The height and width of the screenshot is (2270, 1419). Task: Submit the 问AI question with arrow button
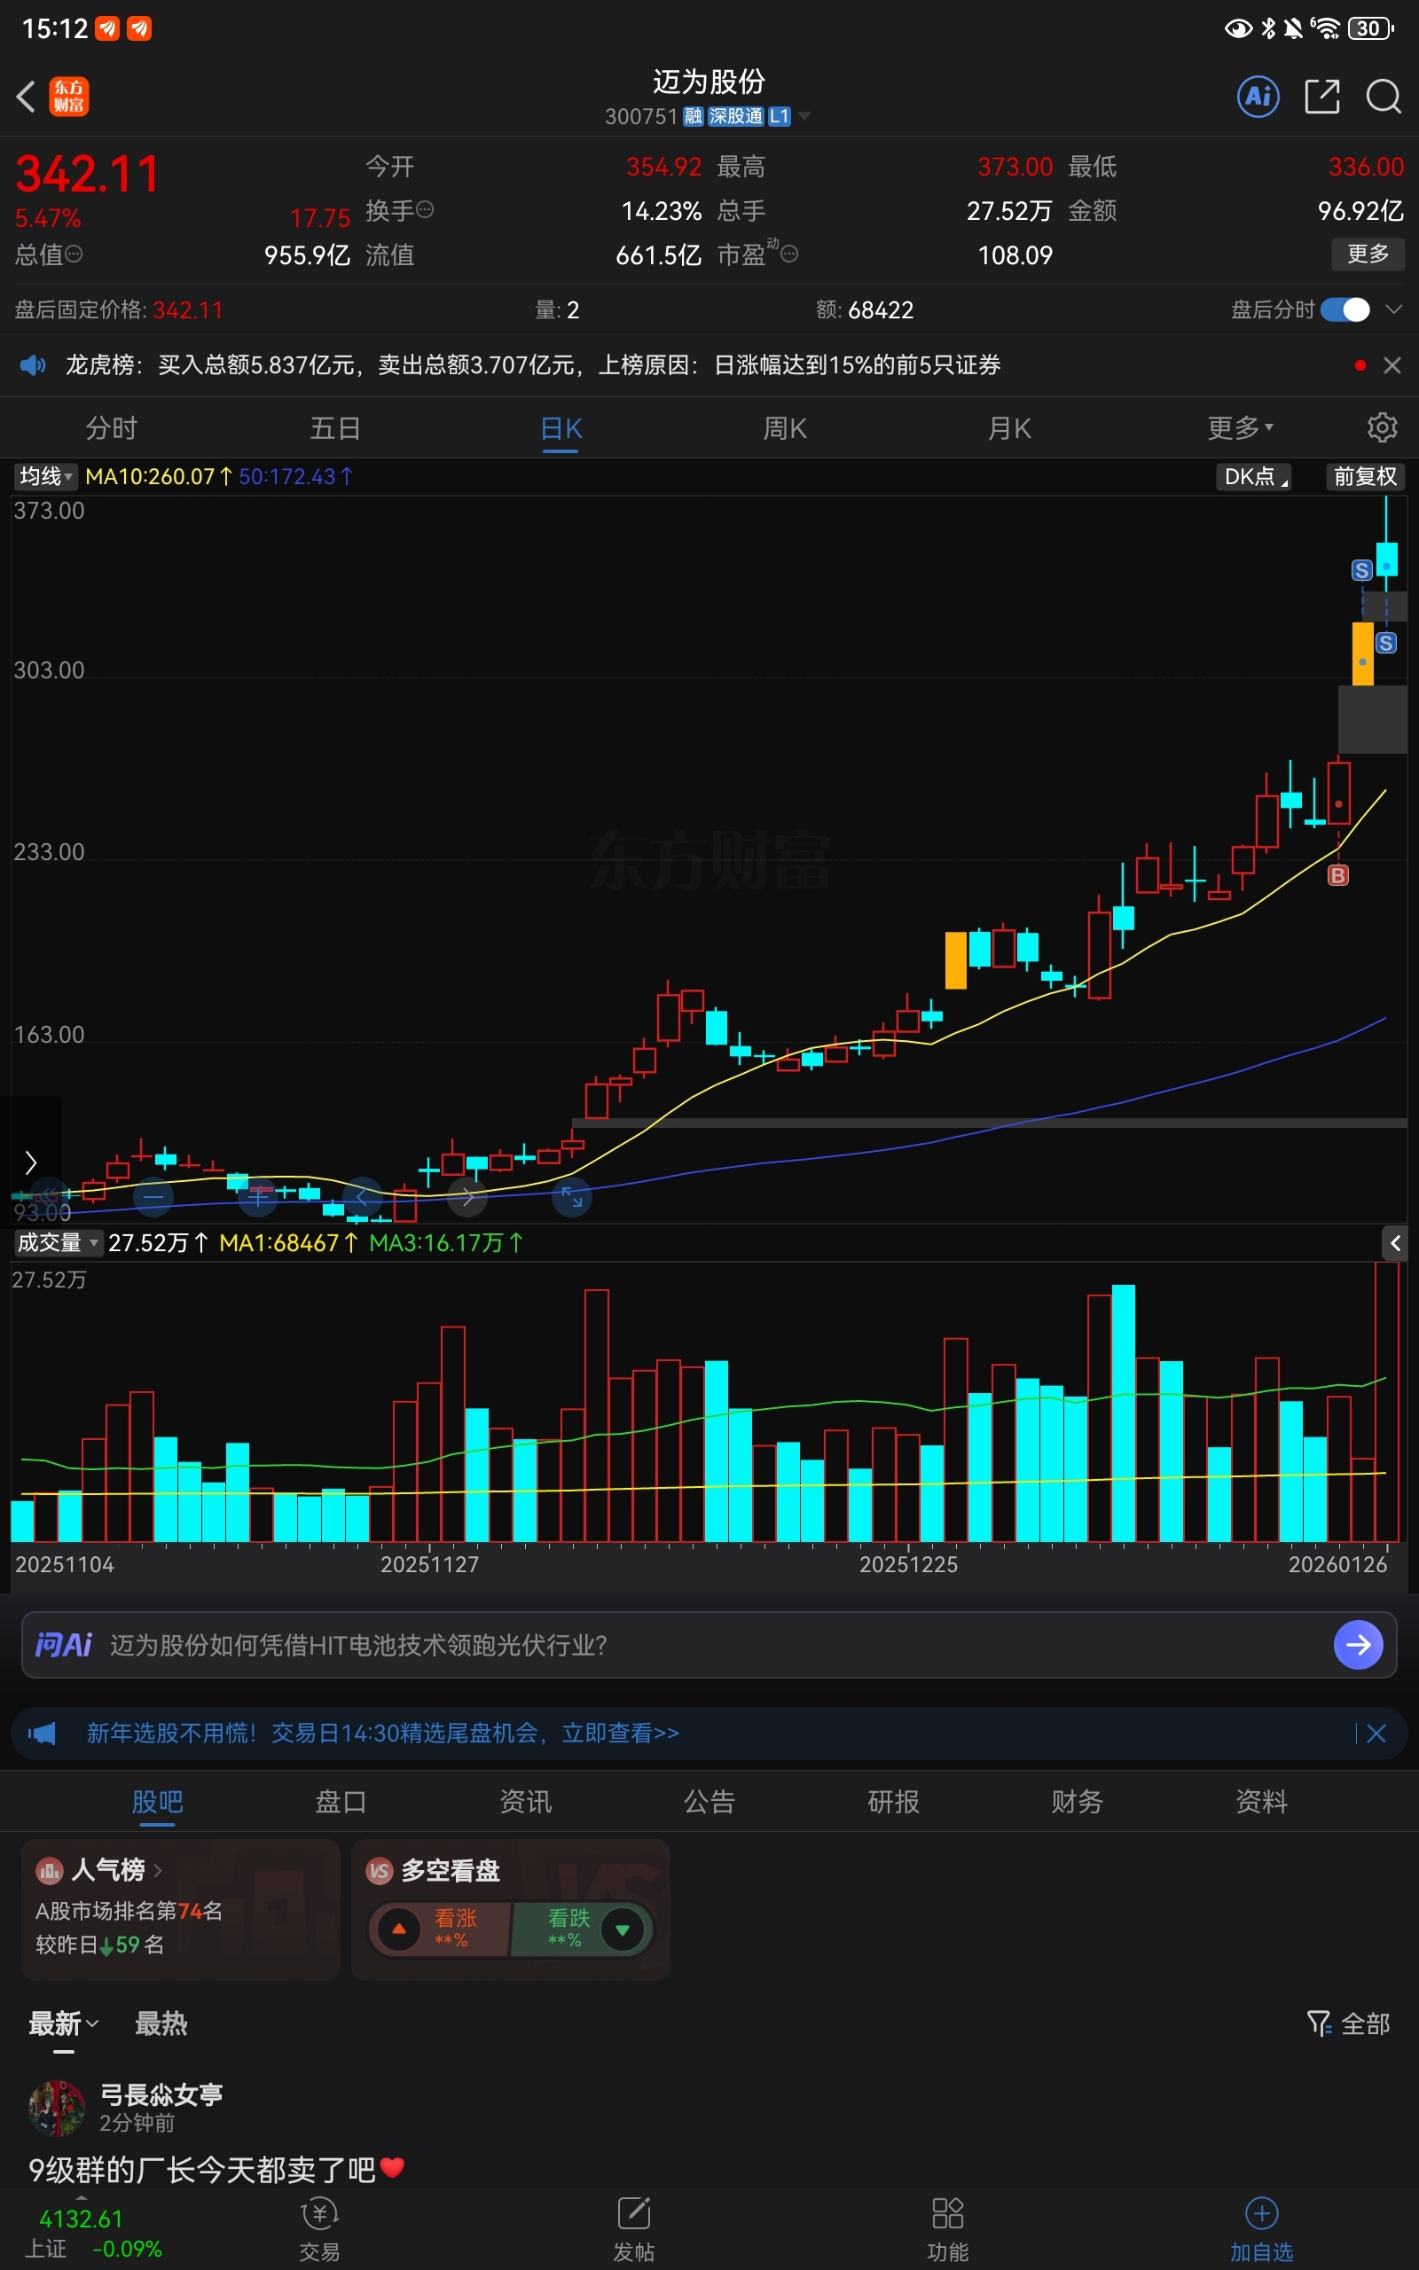pos(1358,1644)
